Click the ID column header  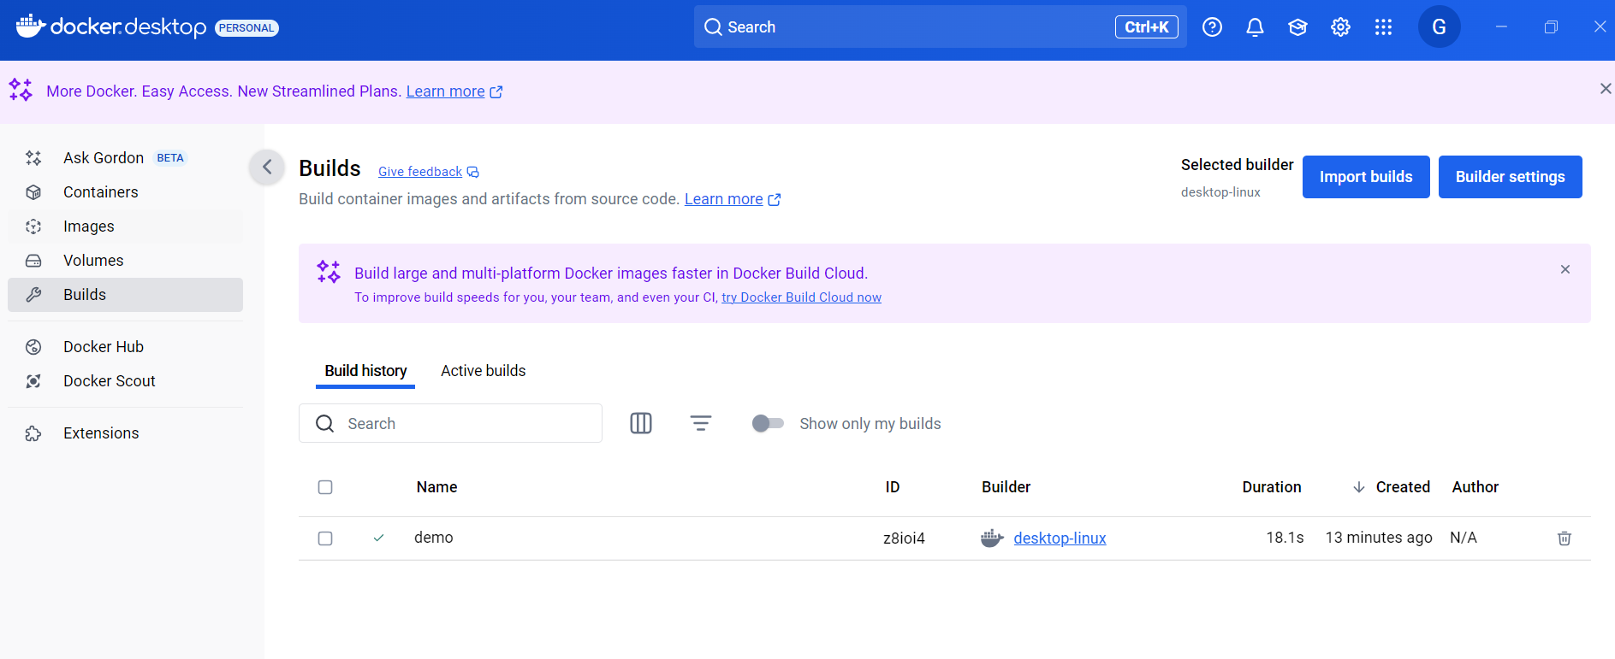[893, 487]
